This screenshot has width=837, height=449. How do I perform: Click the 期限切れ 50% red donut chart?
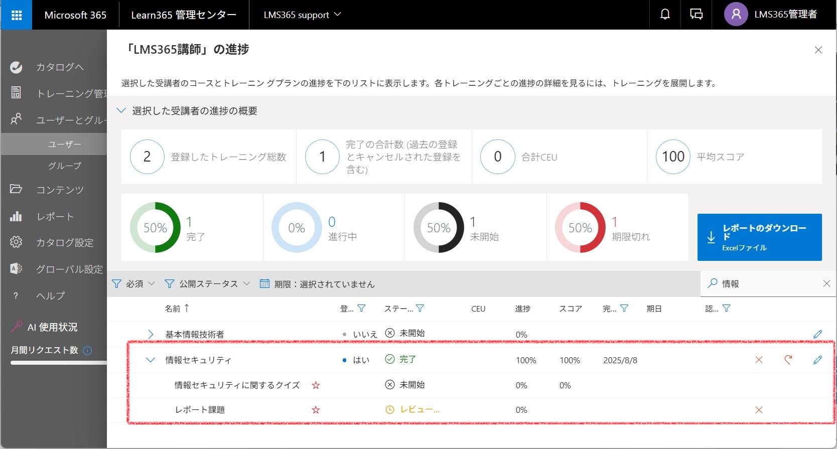point(580,228)
